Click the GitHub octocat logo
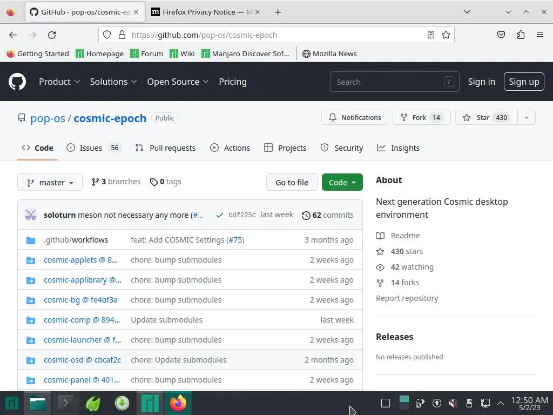Screen dimensions: 553x415 pyautogui.click(x=17, y=82)
